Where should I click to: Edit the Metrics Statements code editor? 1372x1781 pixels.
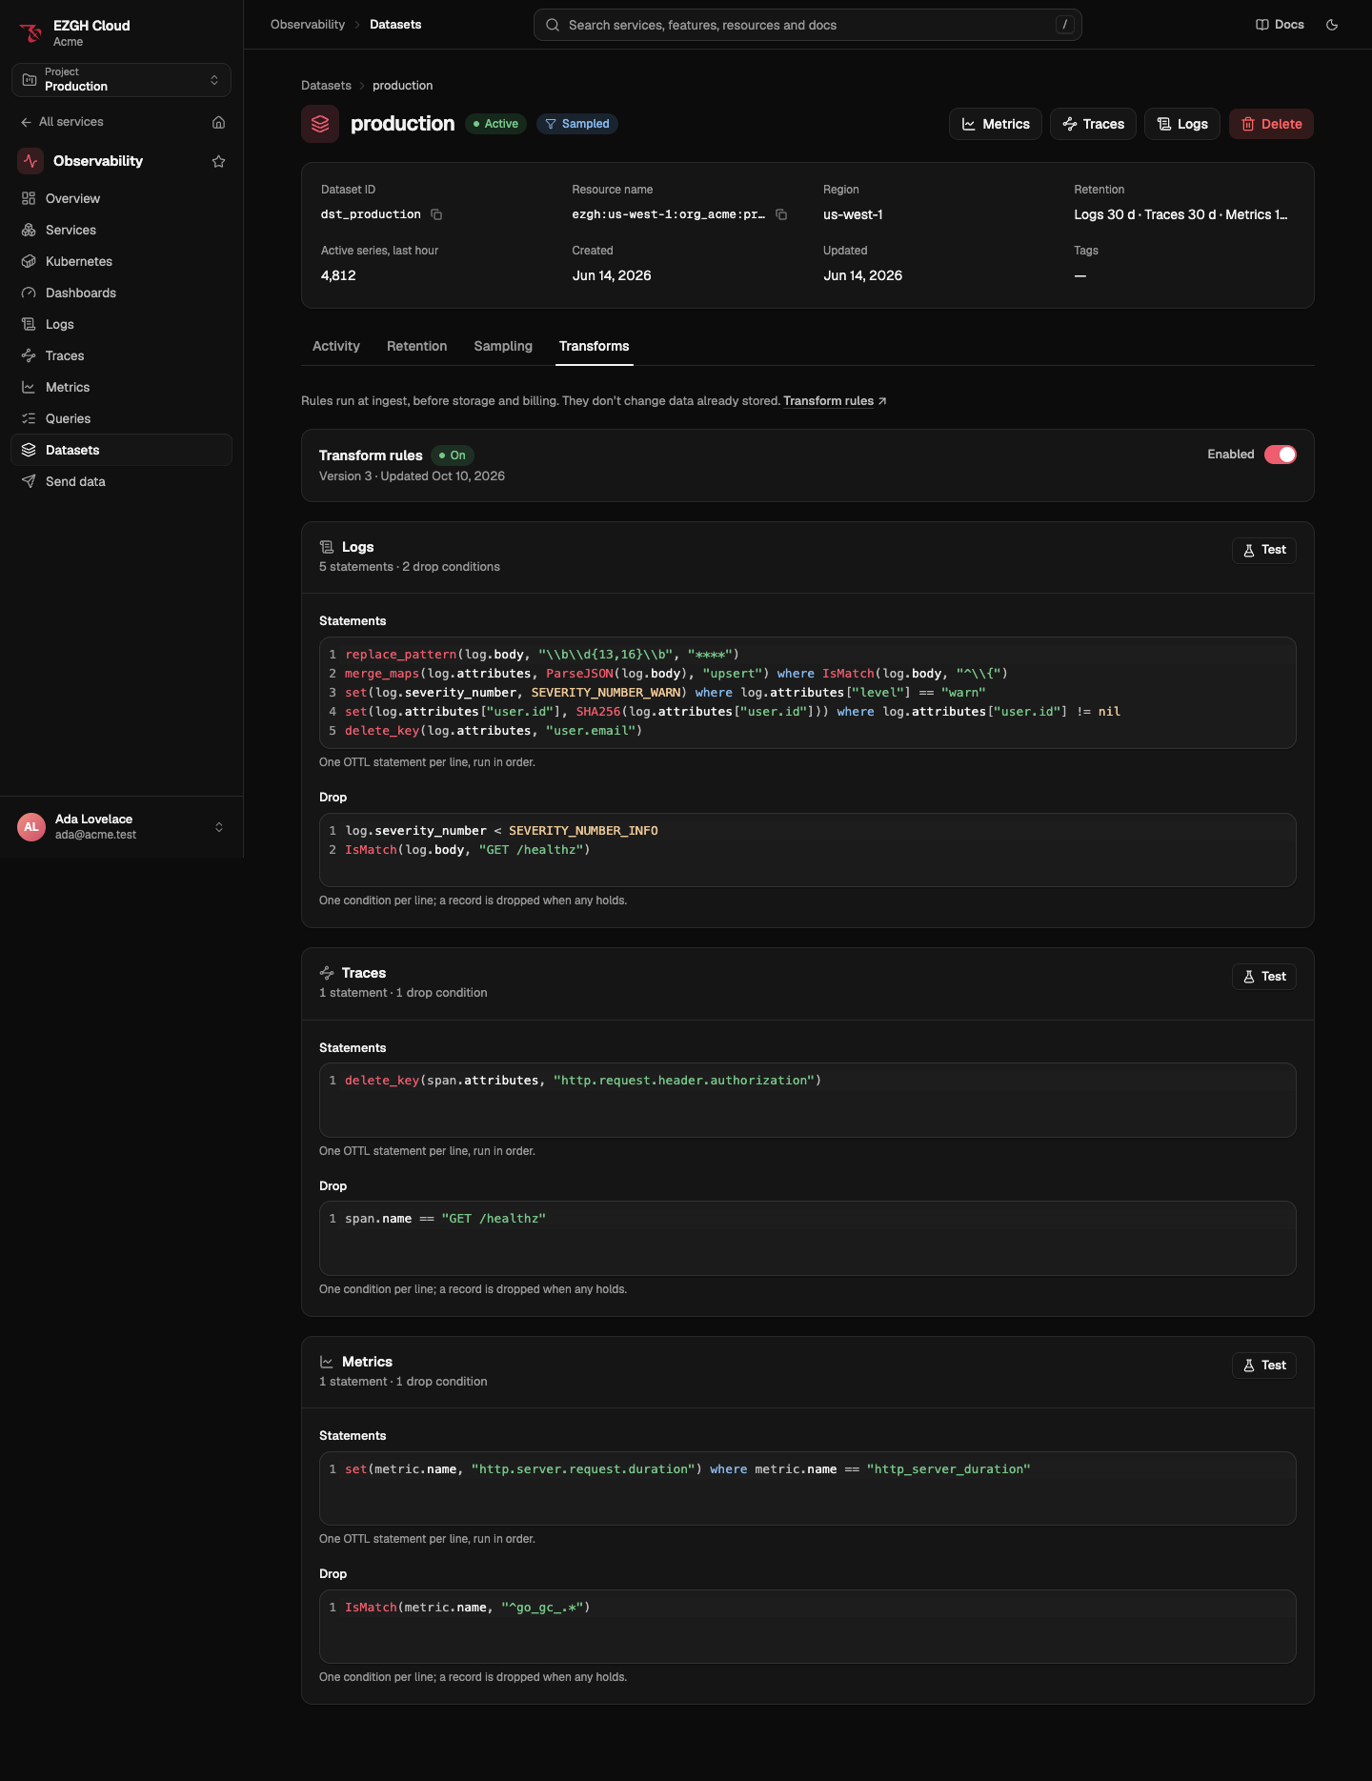(807, 1488)
